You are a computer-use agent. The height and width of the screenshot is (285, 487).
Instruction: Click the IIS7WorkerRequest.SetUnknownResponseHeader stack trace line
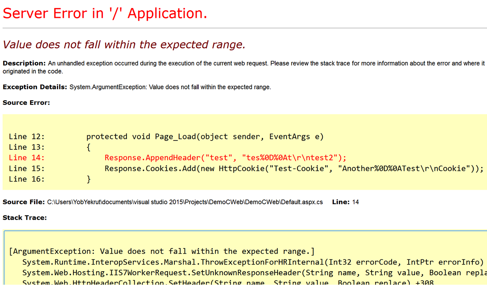tap(254, 273)
